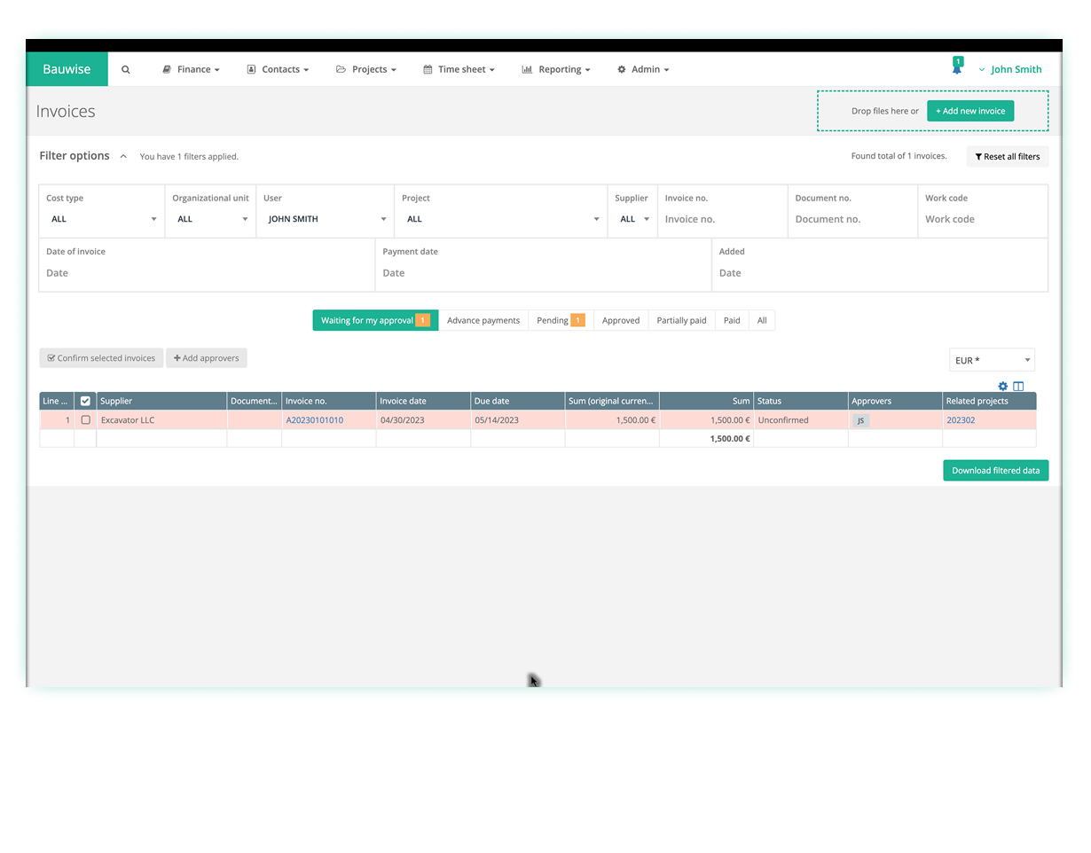Switch to the Approved tab
Screen dimensions: 1091x853
tap(621, 320)
